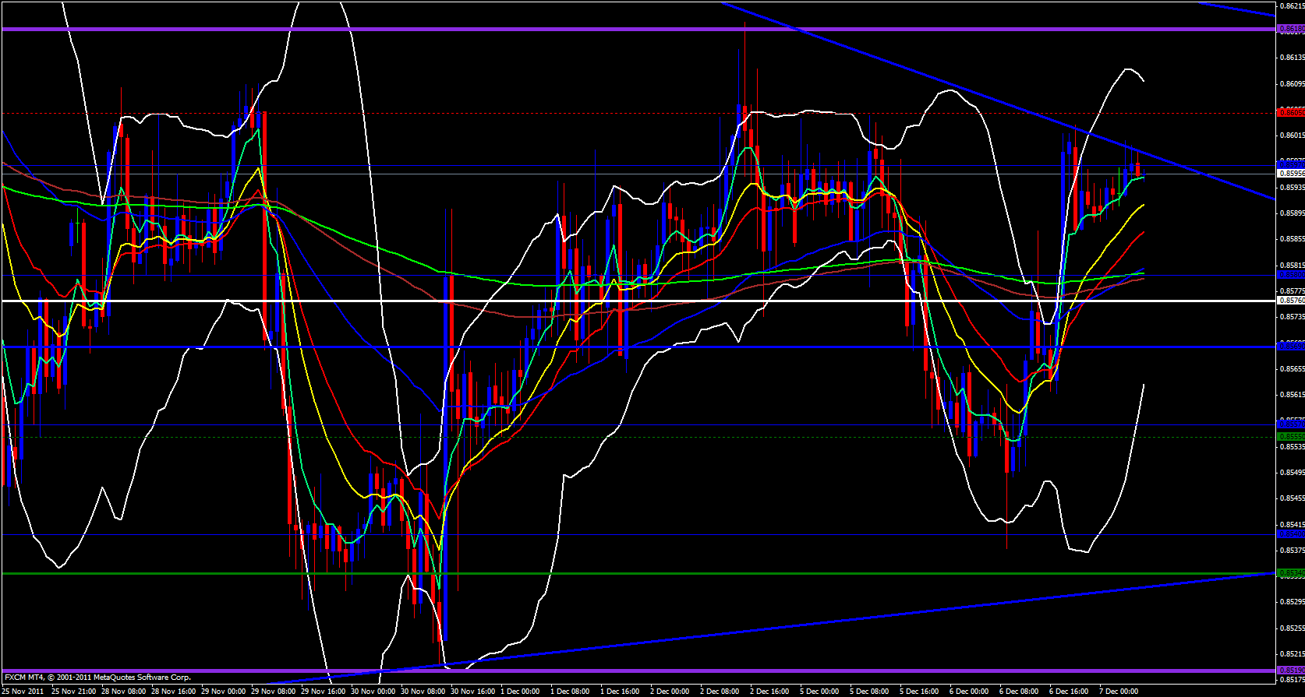
Task: Click the 5 Dec 16:00 time label
Action: point(919,691)
